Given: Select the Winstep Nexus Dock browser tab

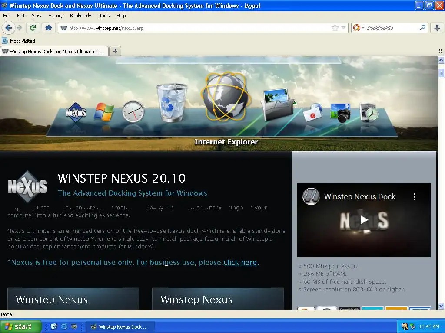Looking at the screenshot, I should (54, 52).
